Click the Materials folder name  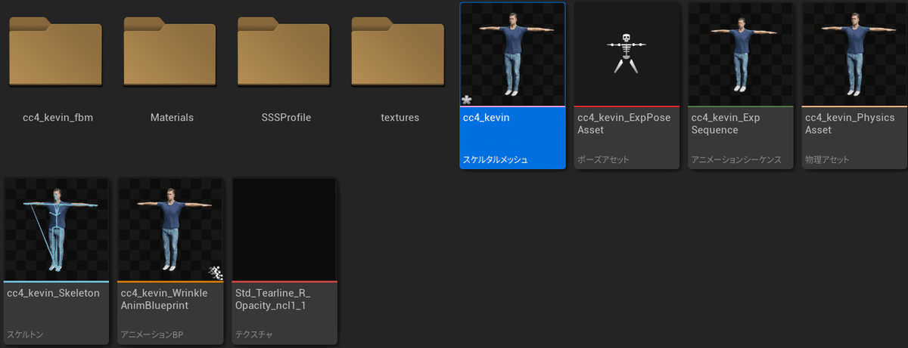click(x=172, y=118)
